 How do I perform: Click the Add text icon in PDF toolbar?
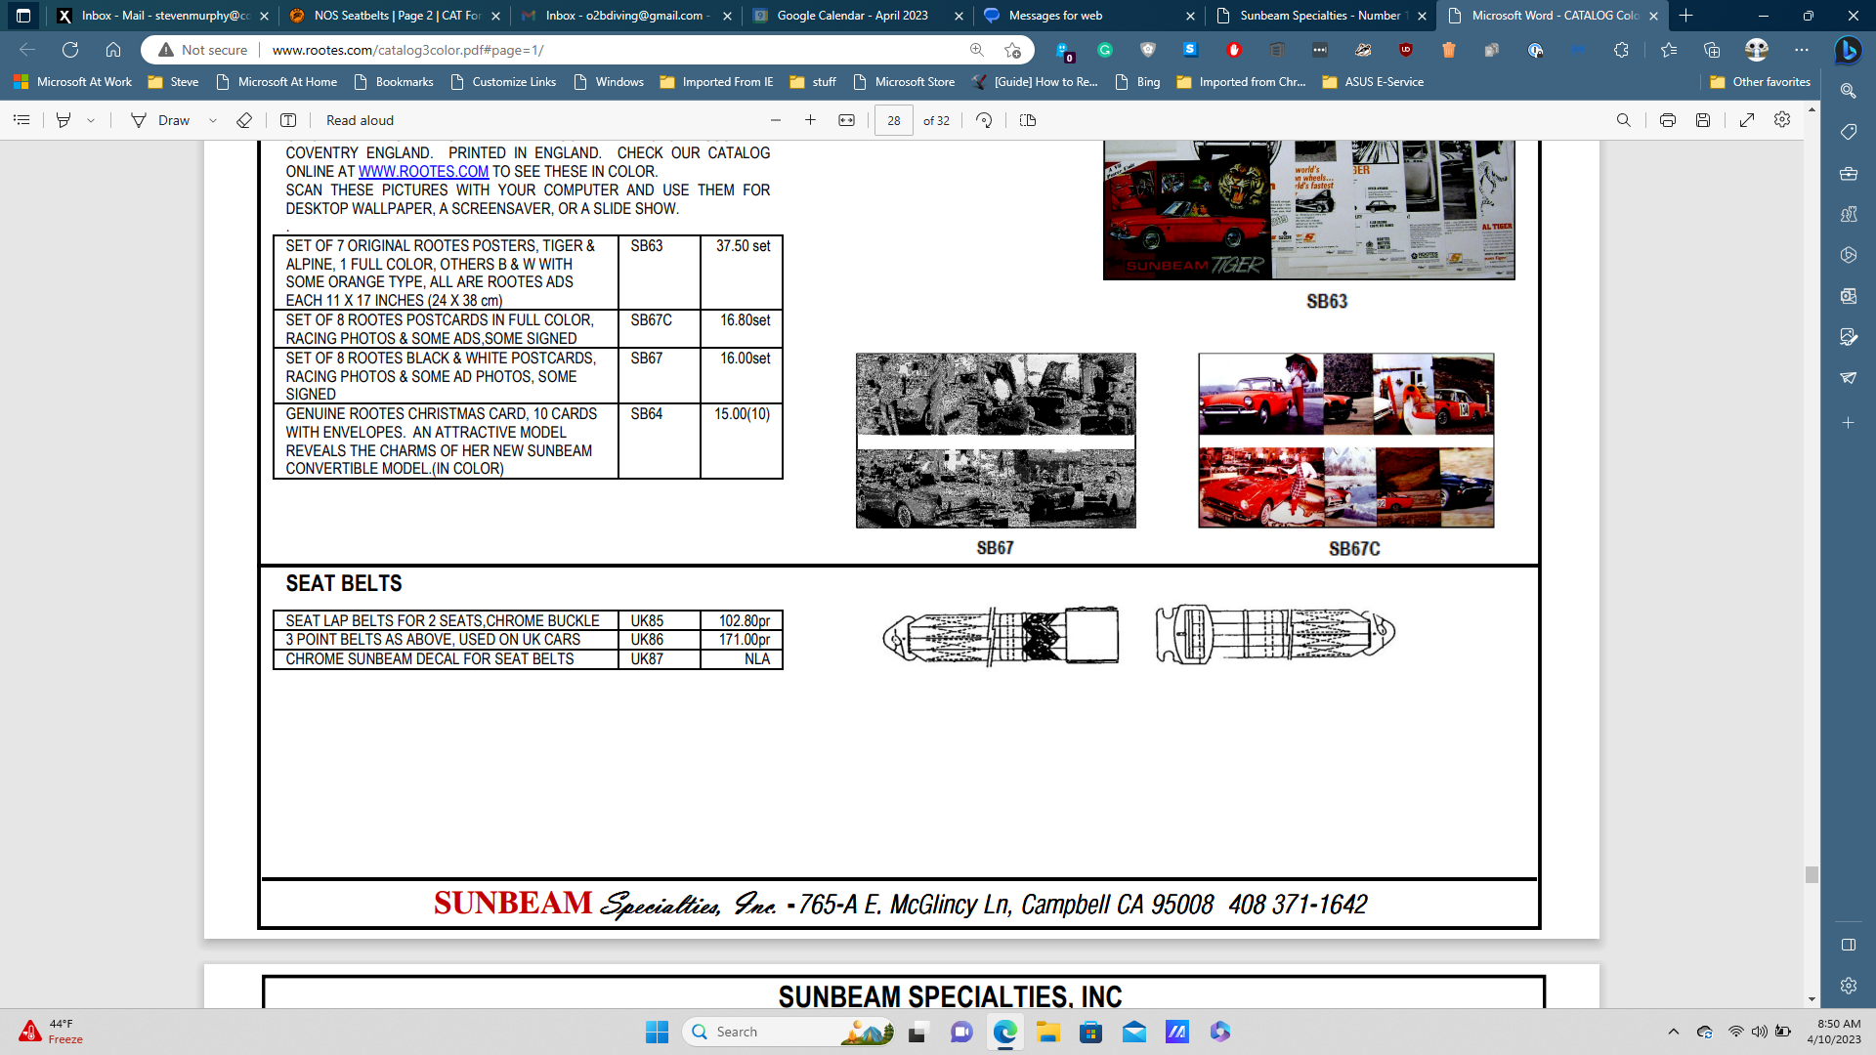click(288, 120)
